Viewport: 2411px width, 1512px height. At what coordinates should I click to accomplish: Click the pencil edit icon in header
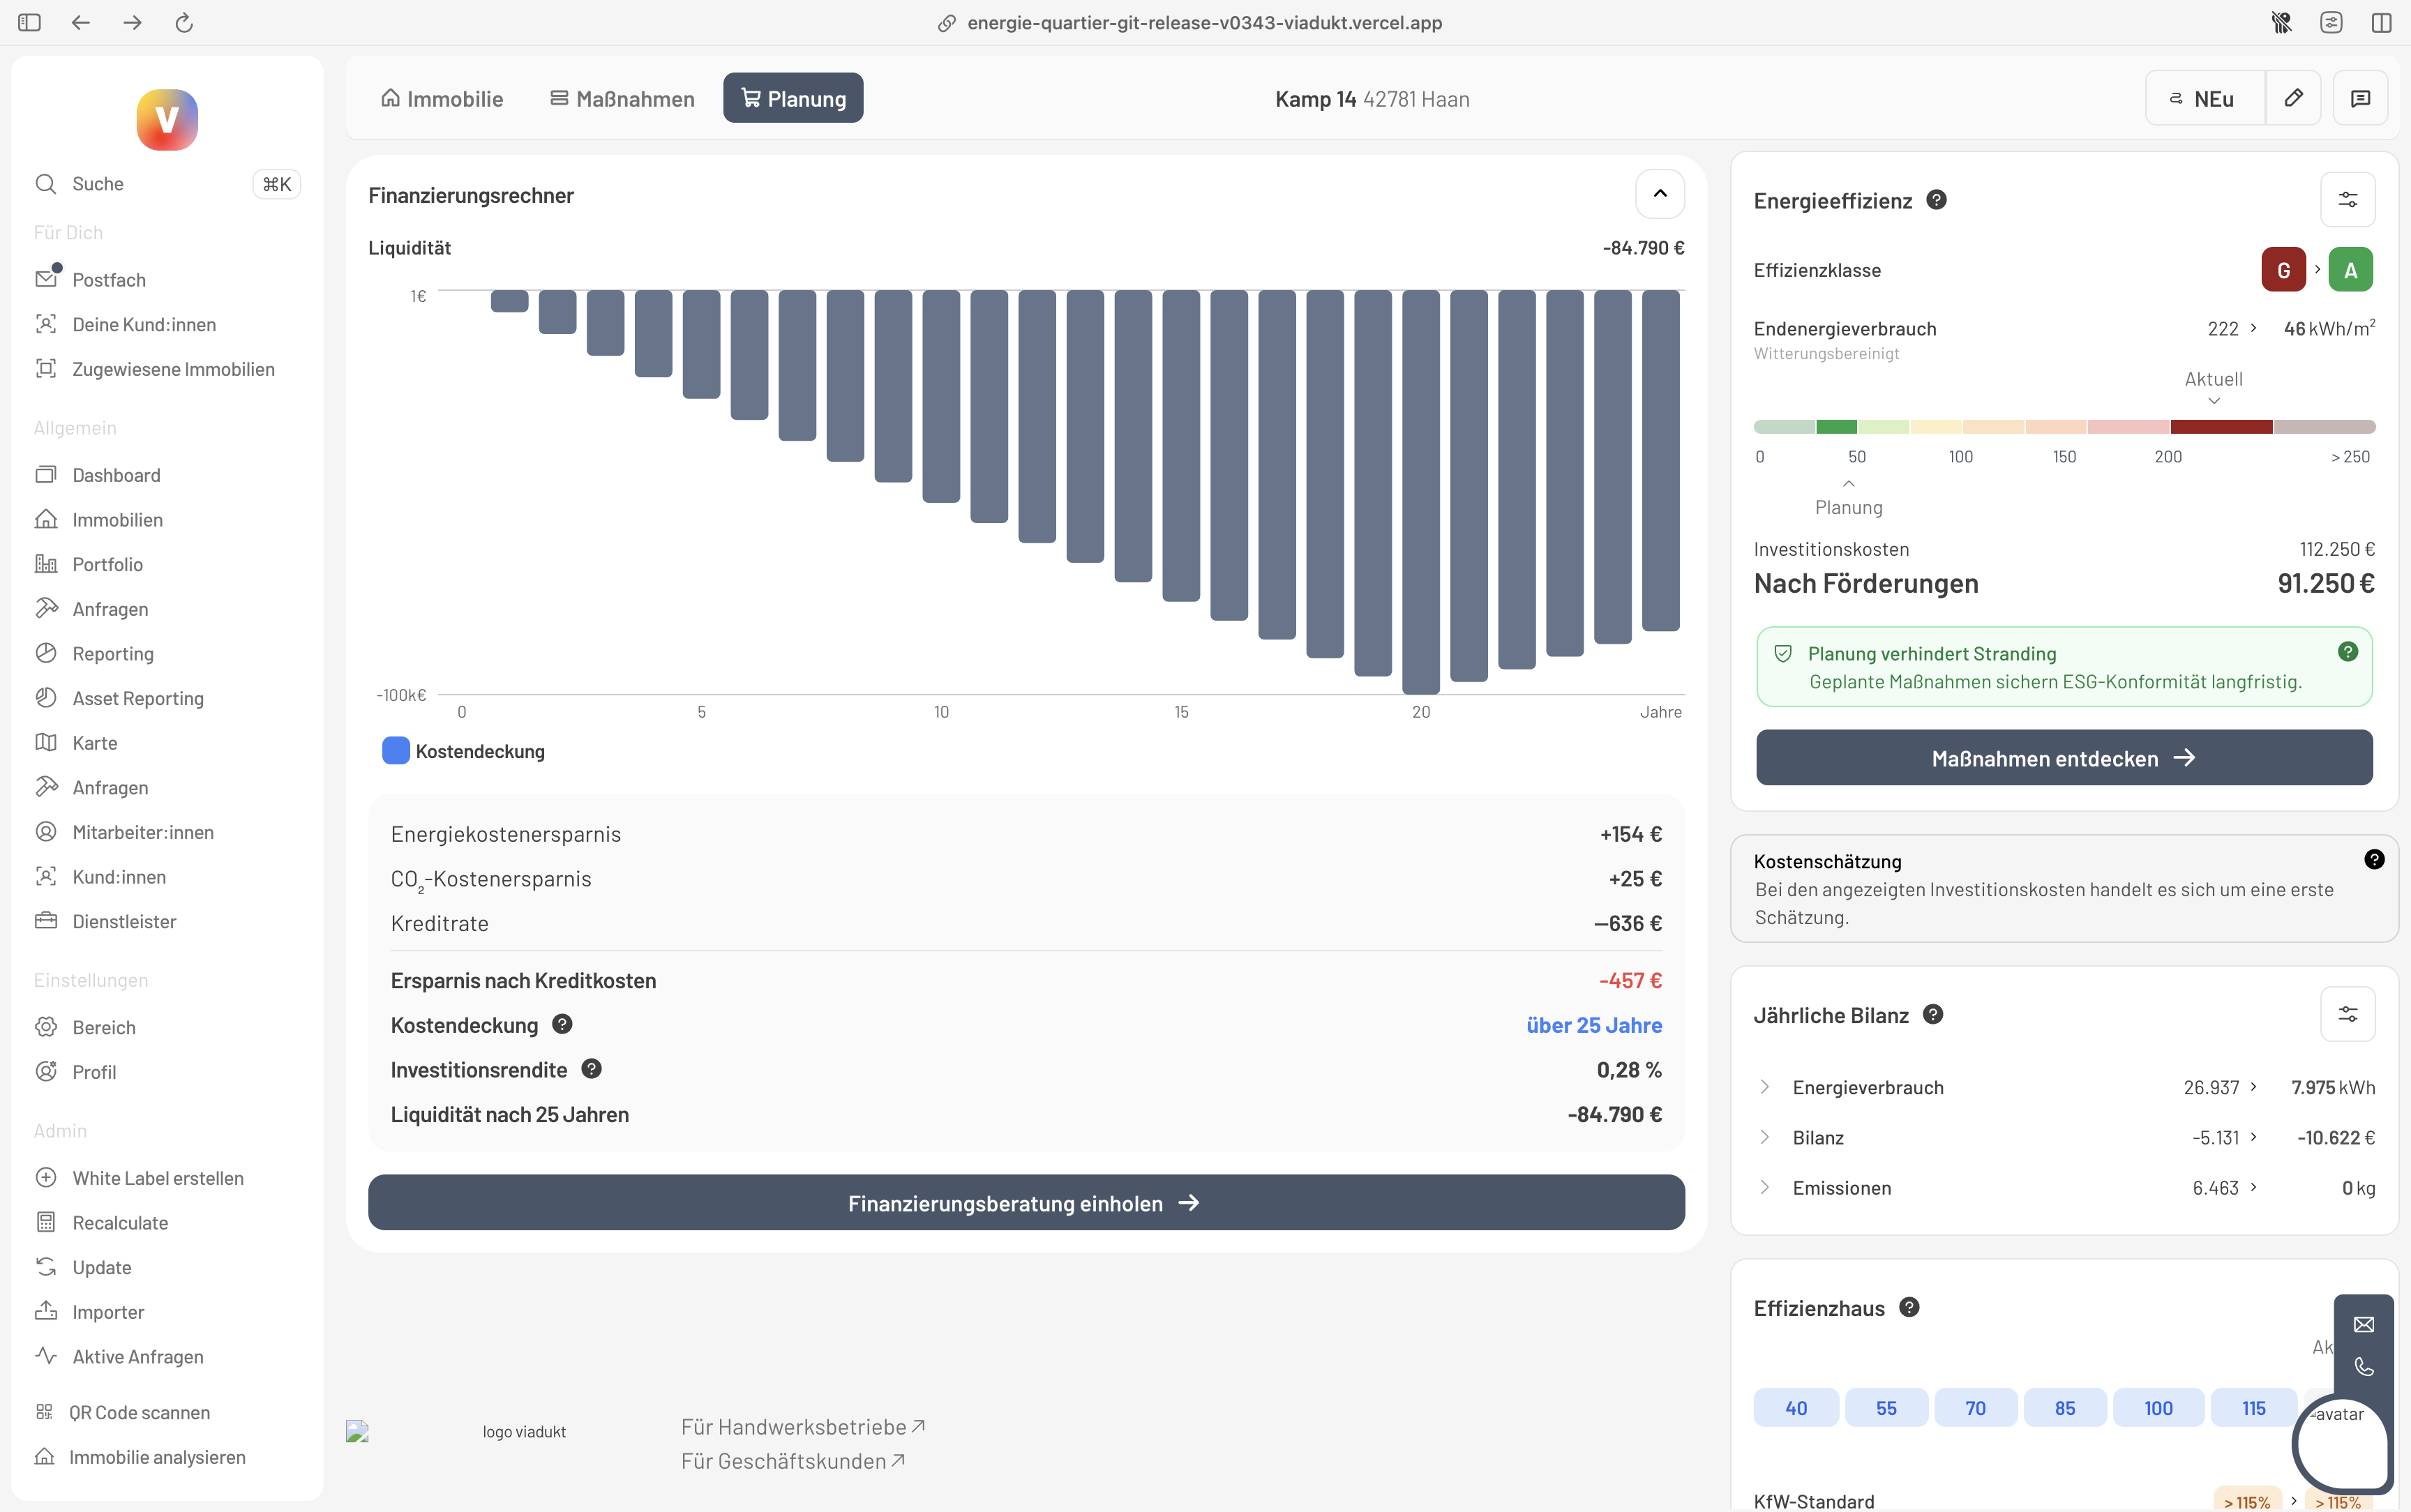coord(2293,98)
